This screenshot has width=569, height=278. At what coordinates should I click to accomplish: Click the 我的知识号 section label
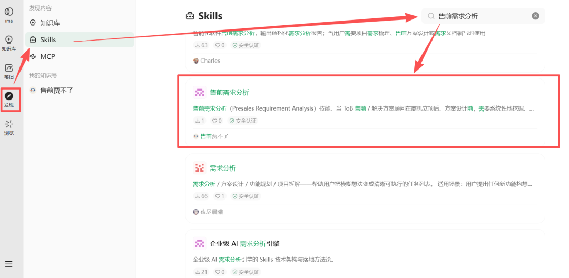tap(43, 75)
